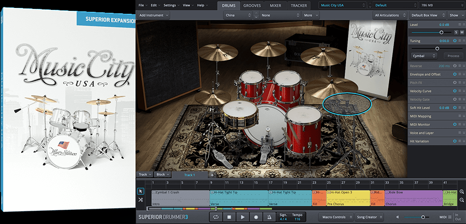Open the Settings menu
The width and height of the screenshot is (466, 224).
click(171, 5)
